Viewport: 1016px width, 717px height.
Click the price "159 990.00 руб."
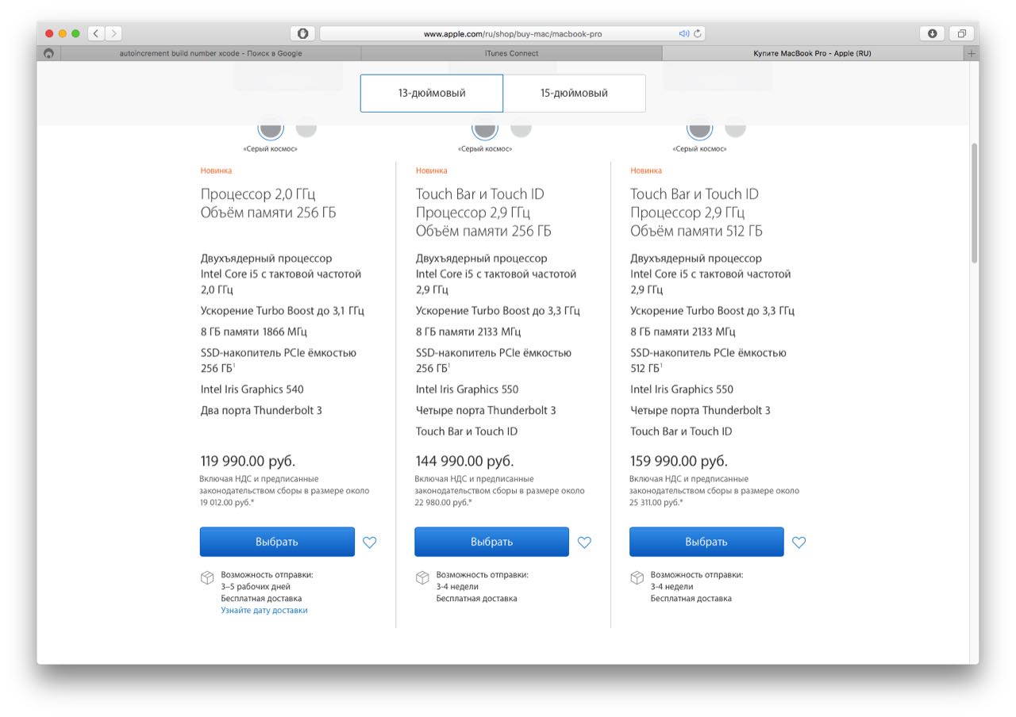(679, 461)
